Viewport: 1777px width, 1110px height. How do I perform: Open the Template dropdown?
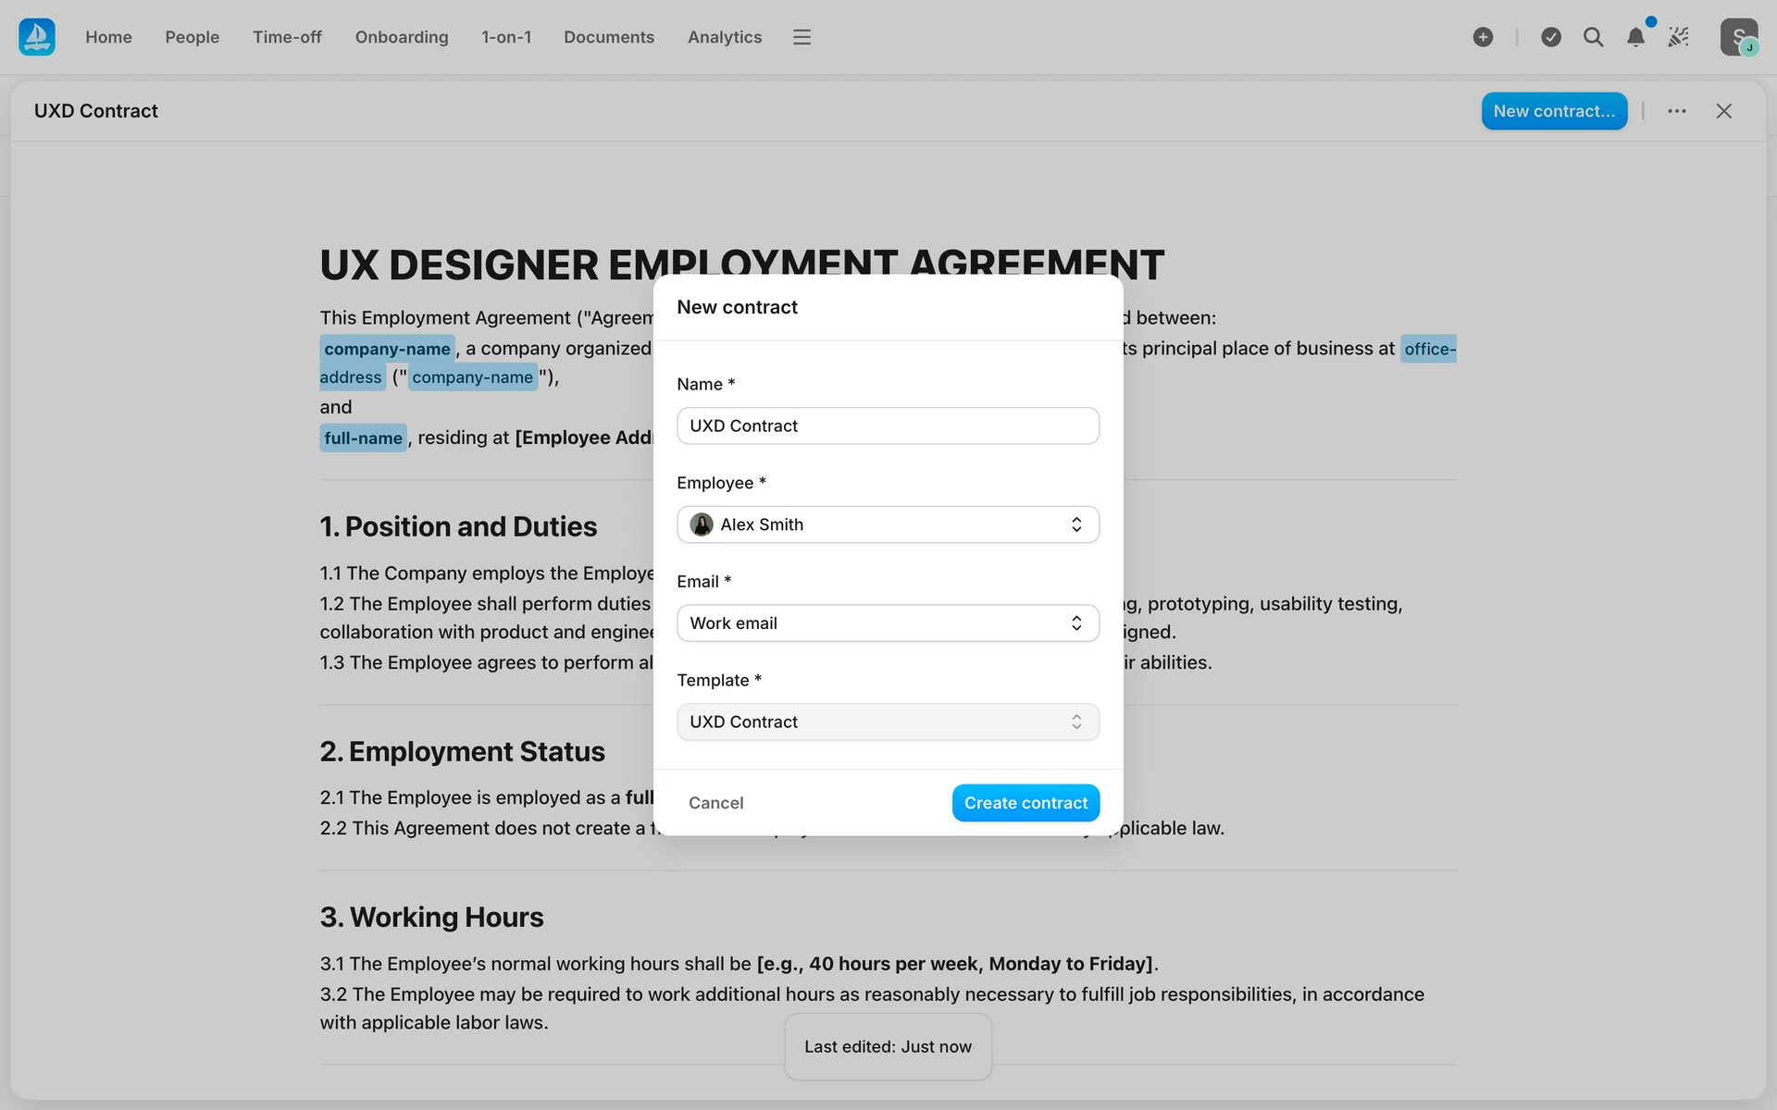[x=888, y=722]
